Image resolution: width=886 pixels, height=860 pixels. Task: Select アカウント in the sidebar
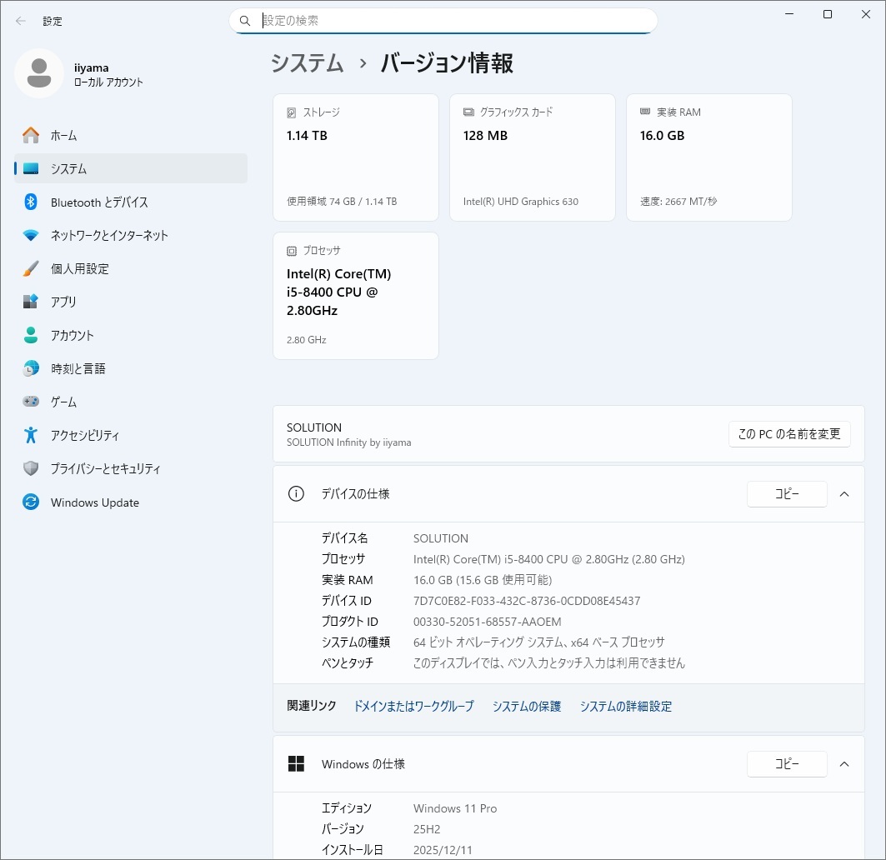tap(81, 335)
